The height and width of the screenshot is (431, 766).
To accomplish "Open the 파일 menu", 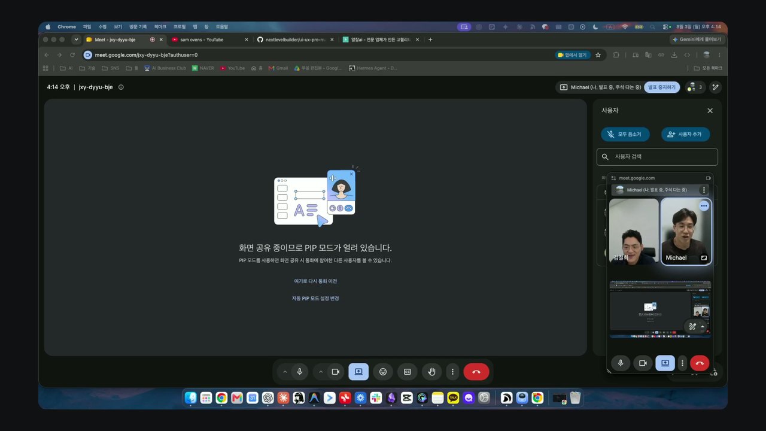I will [x=87, y=27].
